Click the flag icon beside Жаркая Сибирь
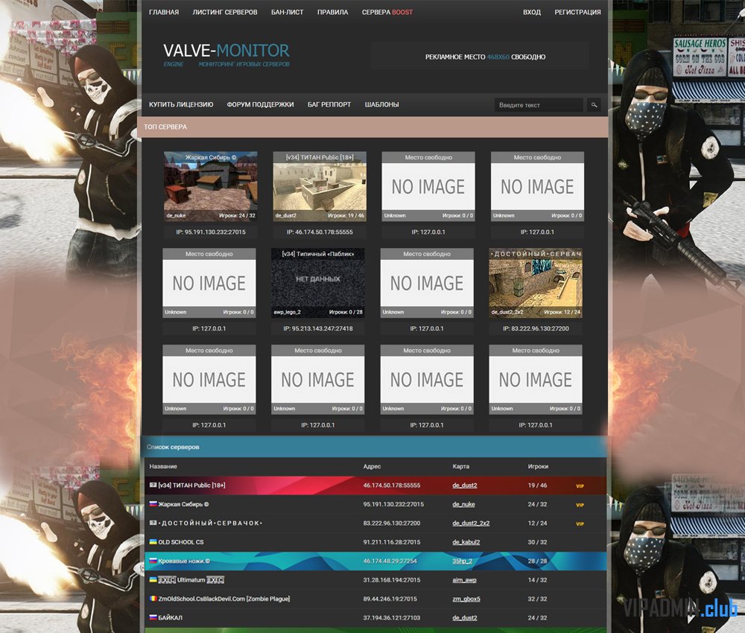 point(153,504)
